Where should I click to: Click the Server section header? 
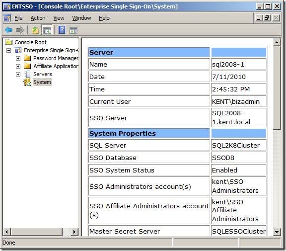[x=149, y=52]
